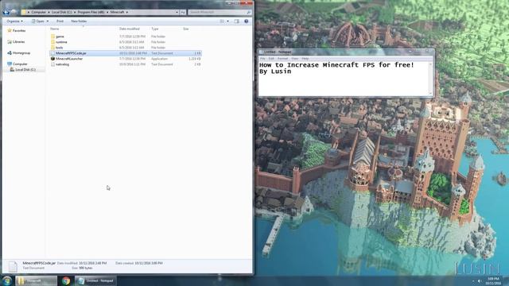
Task: Click the Explorer Forward navigation arrow
Action: pyautogui.click(x=14, y=12)
